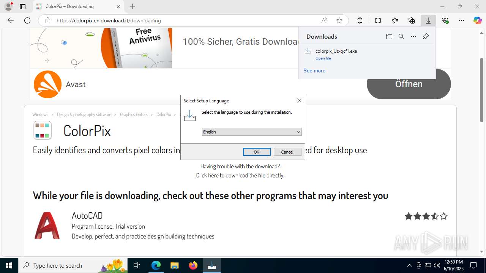Open the clock showing 12:50 PM
Screen dimensions: 486x273
coord(454,265)
